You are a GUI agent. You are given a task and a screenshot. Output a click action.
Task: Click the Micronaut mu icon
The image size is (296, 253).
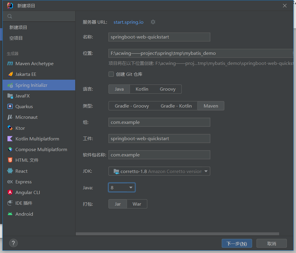point(10,117)
